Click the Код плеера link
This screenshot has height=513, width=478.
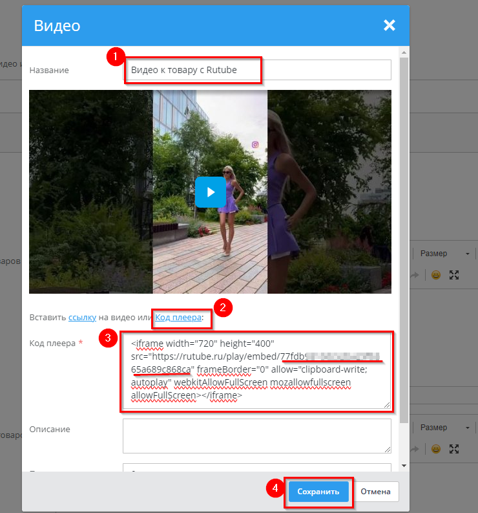(x=179, y=318)
